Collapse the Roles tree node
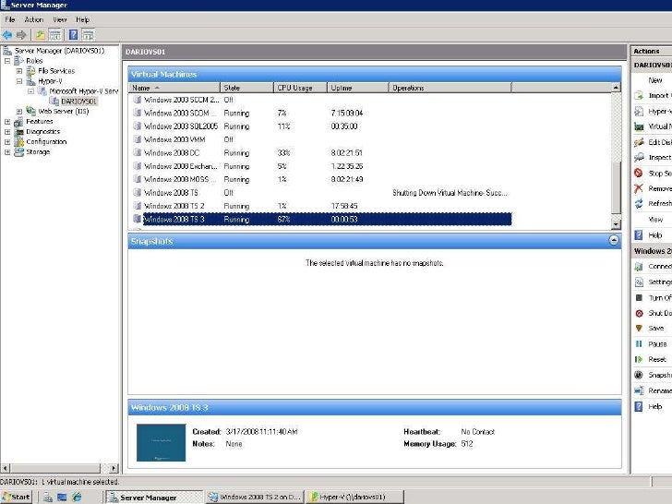Viewport: 672px width, 504px height. [7, 61]
